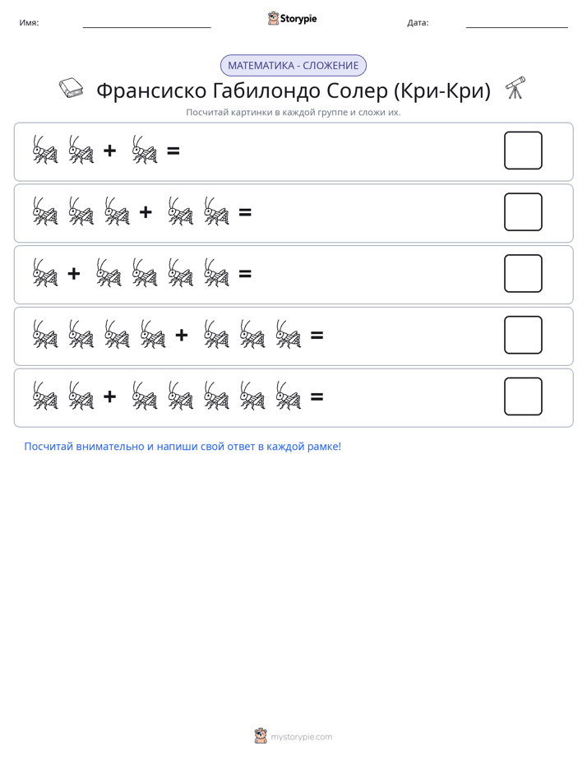Click the blue instruction text below exercises
The width and height of the screenshot is (587, 760).
(x=183, y=447)
